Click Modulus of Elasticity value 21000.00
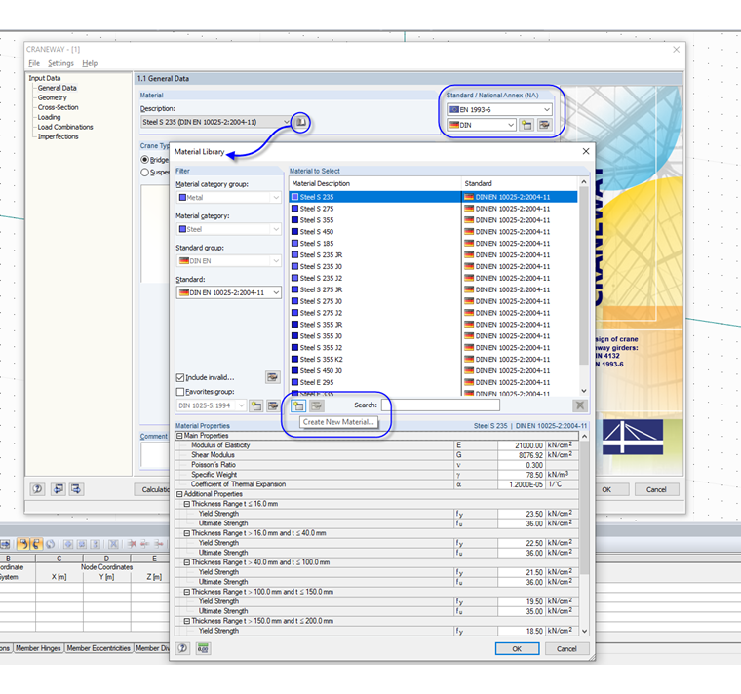The image size is (741, 694). point(522,445)
